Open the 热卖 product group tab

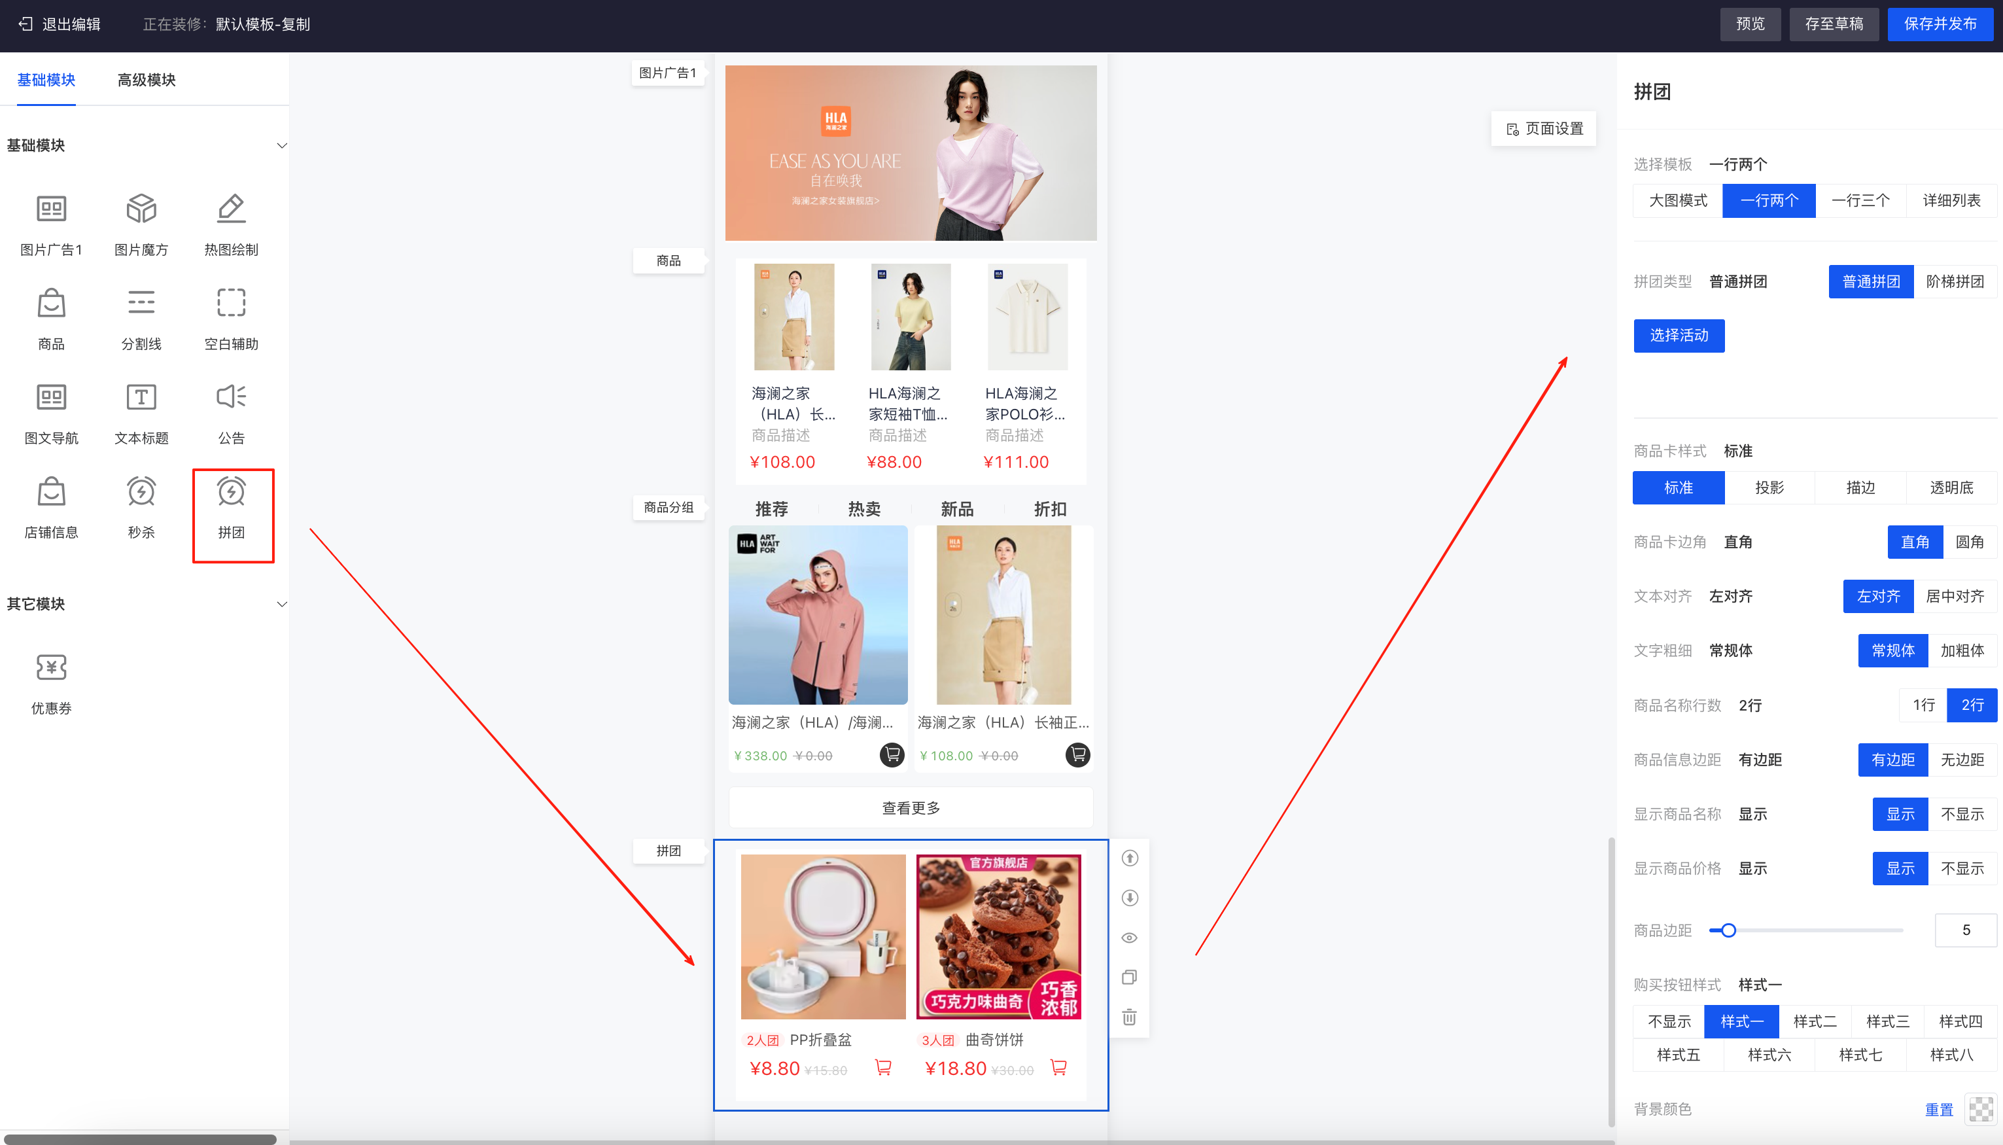coord(864,509)
